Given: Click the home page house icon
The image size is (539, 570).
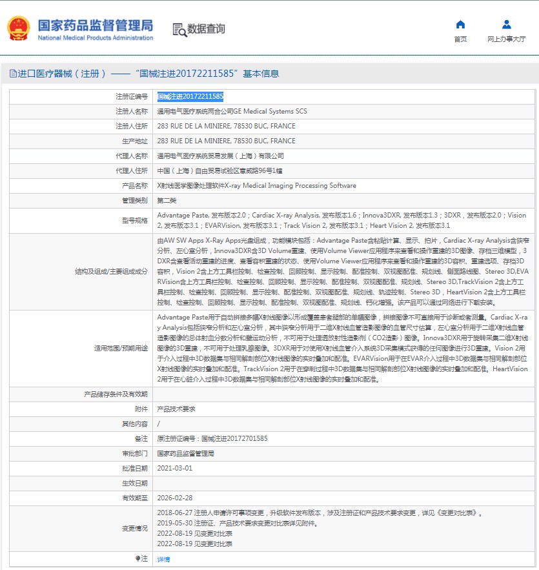Looking at the screenshot, I should [x=460, y=25].
